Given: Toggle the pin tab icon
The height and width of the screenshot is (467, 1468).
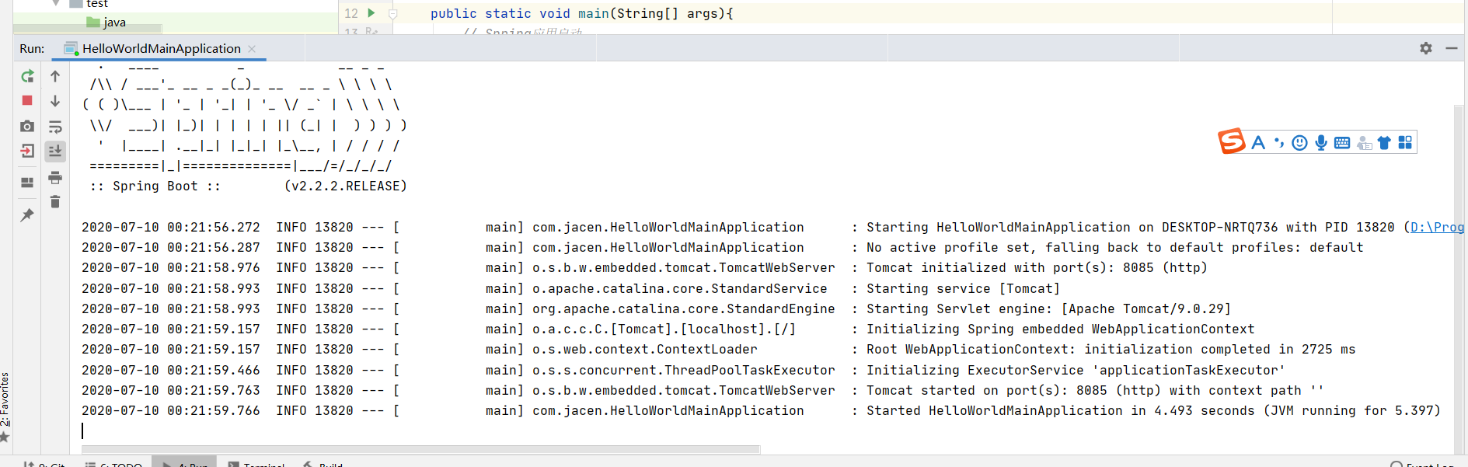Looking at the screenshot, I should tap(27, 215).
